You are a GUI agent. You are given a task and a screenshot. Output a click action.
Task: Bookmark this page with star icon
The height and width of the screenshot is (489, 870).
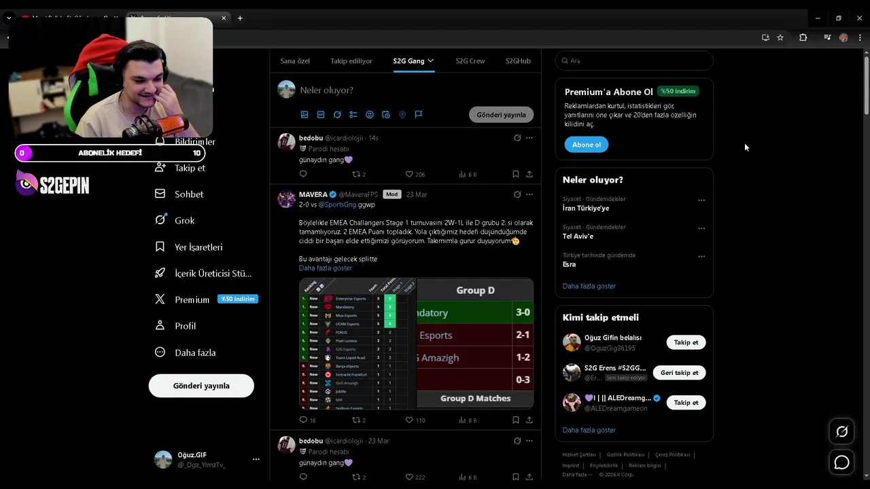coord(780,37)
